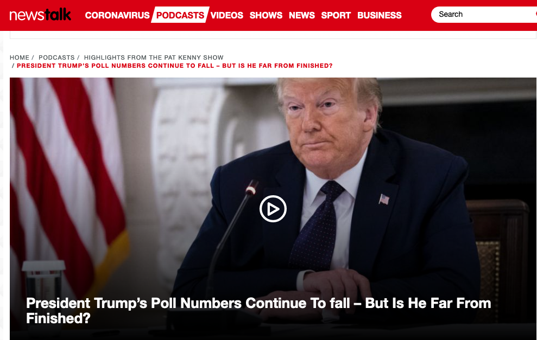Follow the Podcasts breadcrumb link
Viewport: 537px width, 340px height.
(56, 57)
